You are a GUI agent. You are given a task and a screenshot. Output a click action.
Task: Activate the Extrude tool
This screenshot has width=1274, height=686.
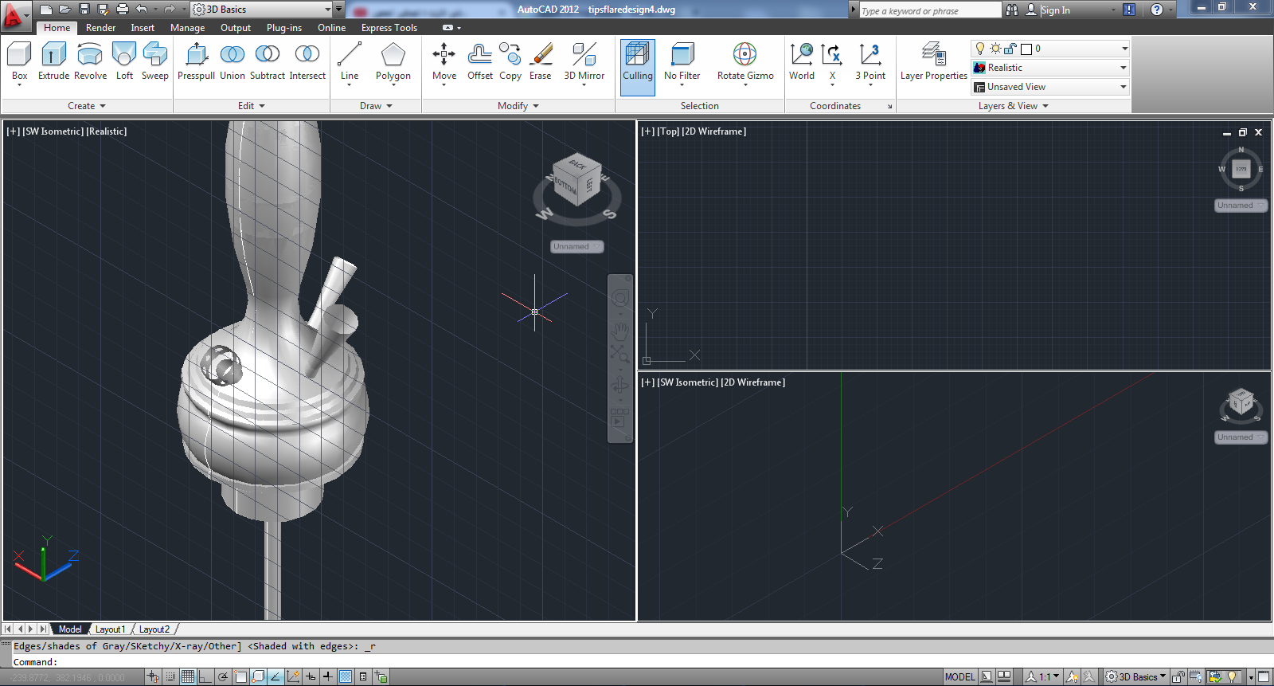point(53,62)
